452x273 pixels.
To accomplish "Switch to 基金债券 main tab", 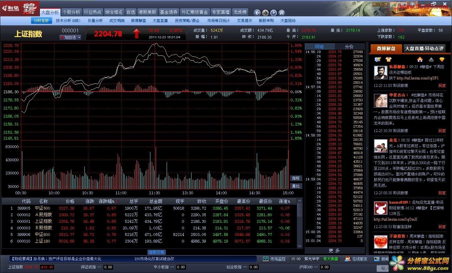I will point(169,12).
